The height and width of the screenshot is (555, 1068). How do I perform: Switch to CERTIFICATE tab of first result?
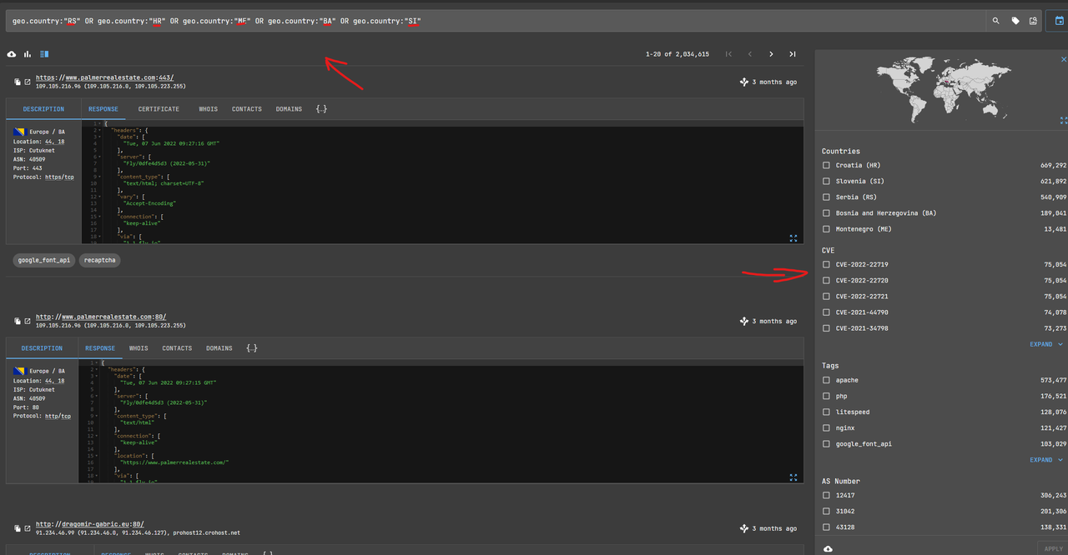point(159,109)
